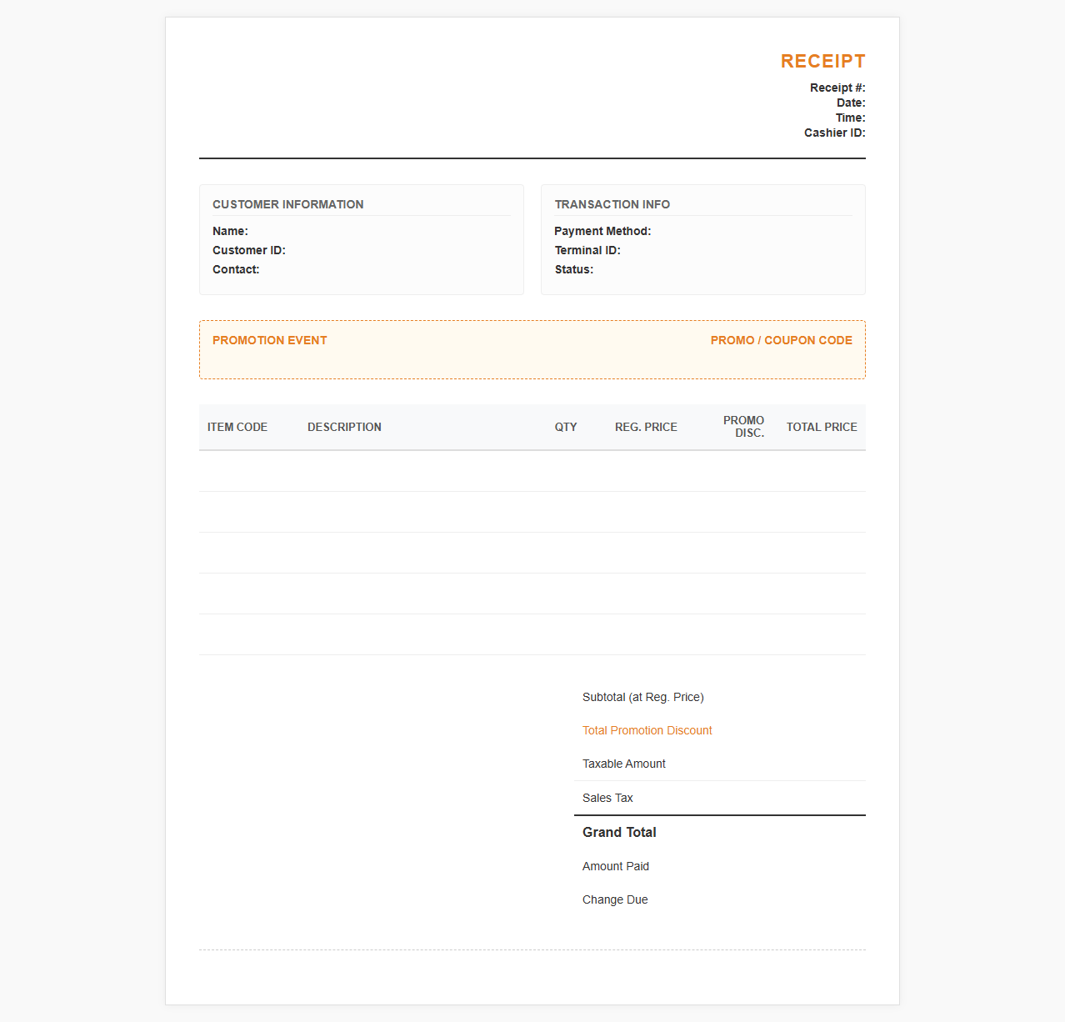
Task: Click the CUSTOMER INFORMATION section title
Action: (288, 204)
